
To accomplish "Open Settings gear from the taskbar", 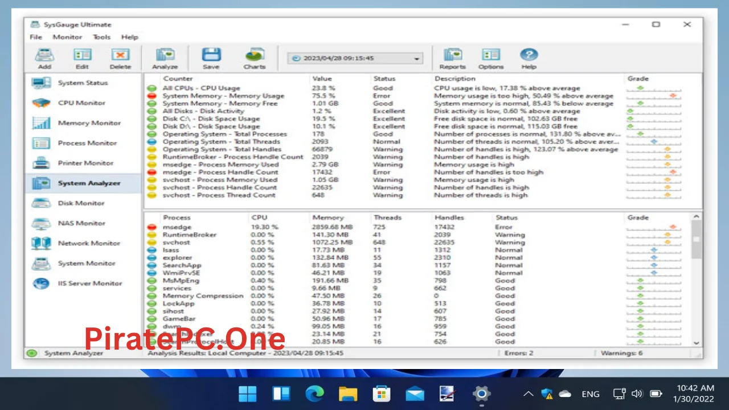I will pyautogui.click(x=481, y=393).
